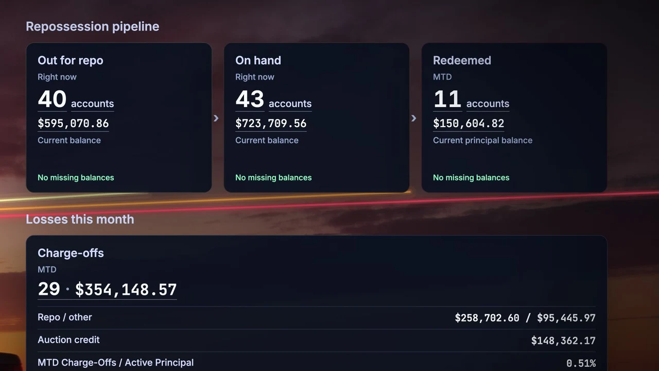This screenshot has width=659, height=371.
Task: Click the Charge-offs card title
Action: click(71, 253)
